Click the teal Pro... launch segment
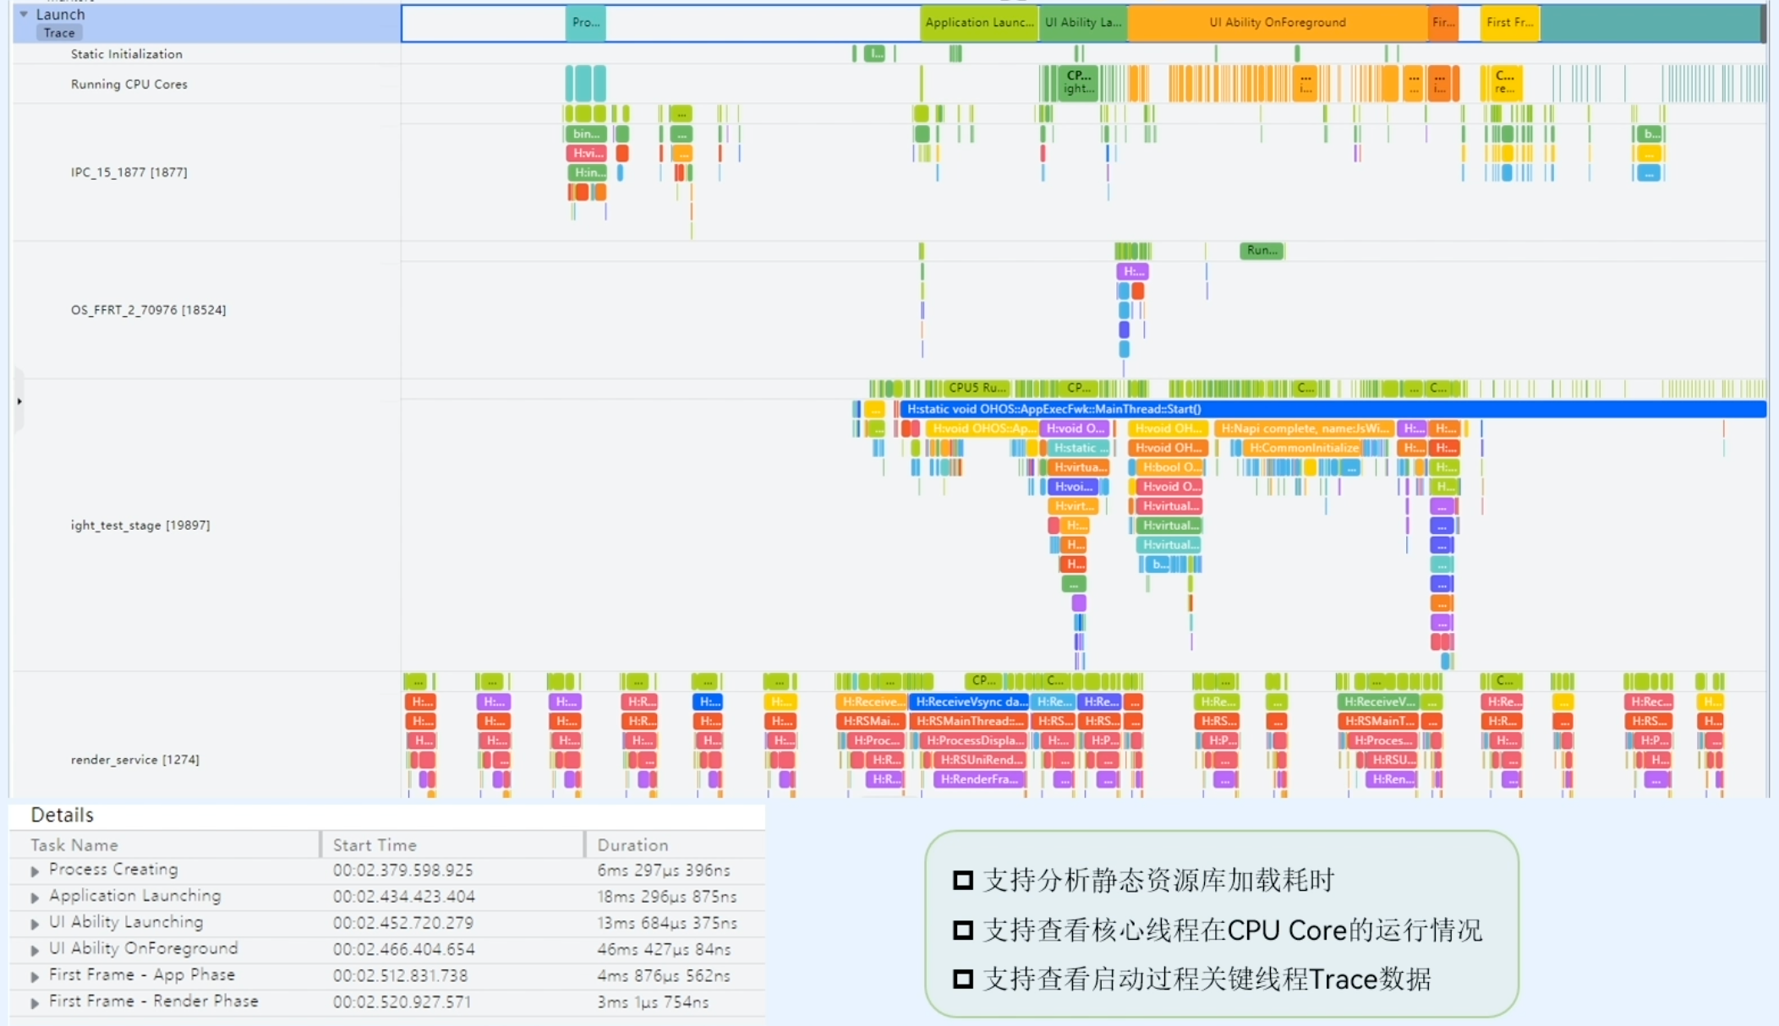The image size is (1779, 1026). pos(585,23)
